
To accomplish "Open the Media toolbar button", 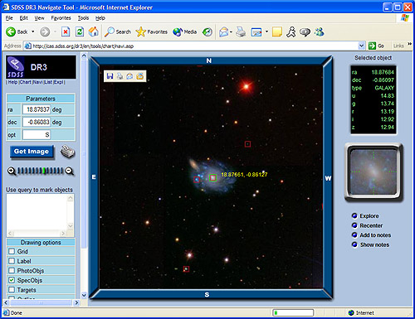I will coord(184,32).
